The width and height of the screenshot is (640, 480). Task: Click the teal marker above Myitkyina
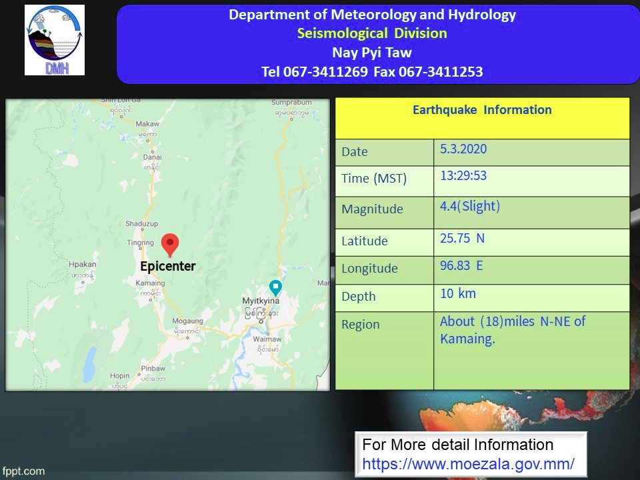275,287
